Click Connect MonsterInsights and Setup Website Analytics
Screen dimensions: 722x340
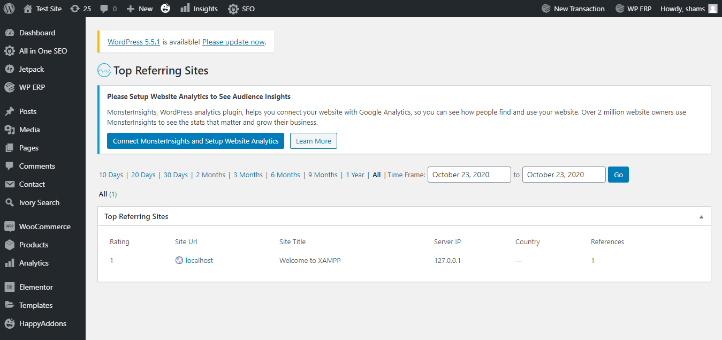click(195, 141)
